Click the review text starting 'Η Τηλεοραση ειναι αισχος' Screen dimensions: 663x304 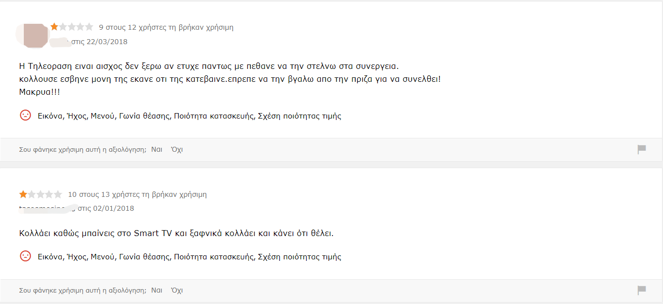pos(208,66)
